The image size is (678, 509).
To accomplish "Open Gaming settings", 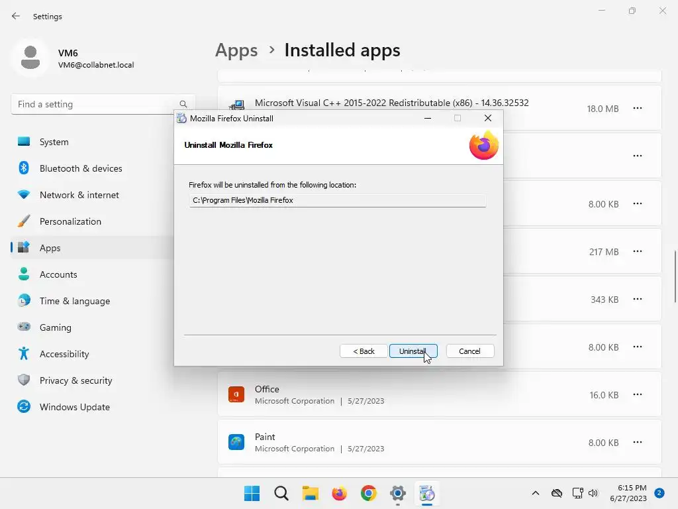I will coord(91,327).
